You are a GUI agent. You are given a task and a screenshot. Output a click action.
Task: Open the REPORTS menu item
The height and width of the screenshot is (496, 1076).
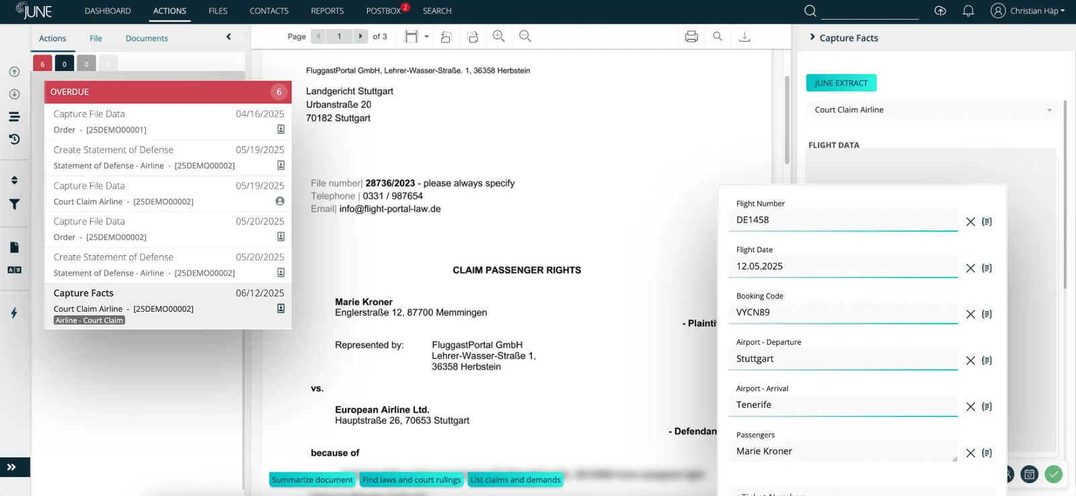tap(328, 11)
